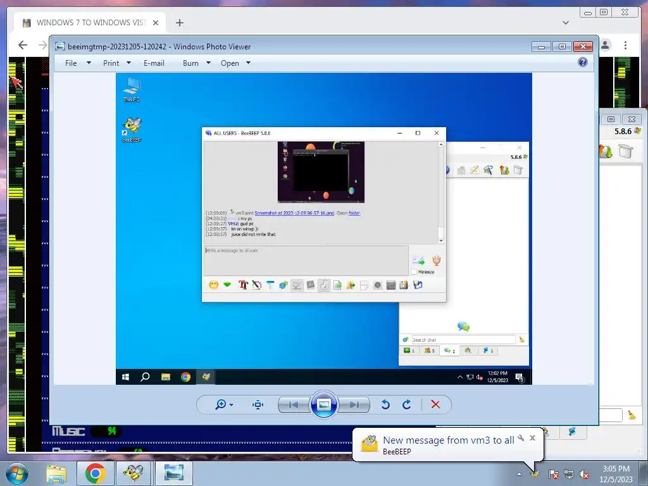This screenshot has width=648, height=486.
Task: Click the blue flag tab in BeeBEEP
Action: coord(572,432)
